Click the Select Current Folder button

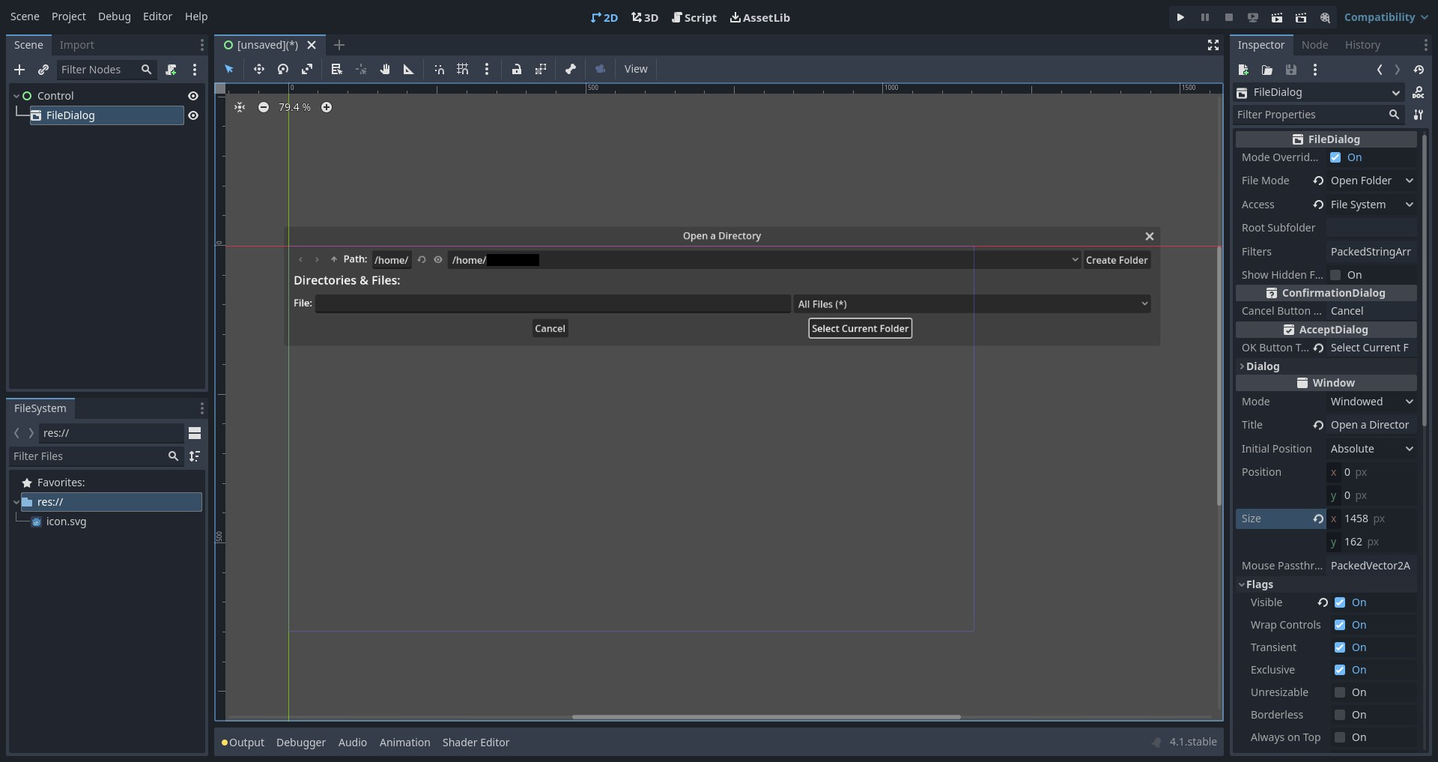tap(859, 328)
